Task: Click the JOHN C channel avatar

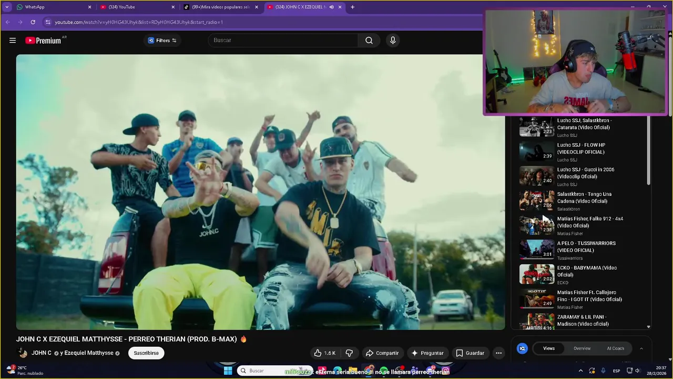Action: [22, 353]
